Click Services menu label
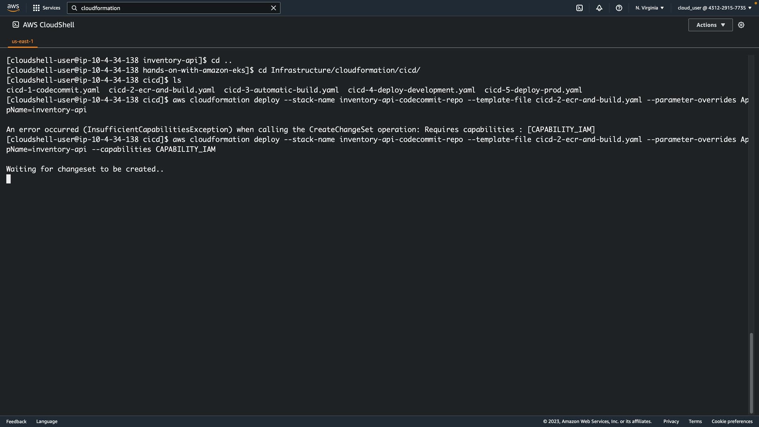Screen dimensions: 759x427 coord(51,8)
